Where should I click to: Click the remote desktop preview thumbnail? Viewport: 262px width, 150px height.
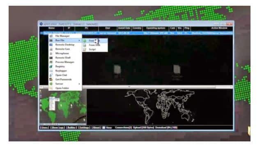63,107
